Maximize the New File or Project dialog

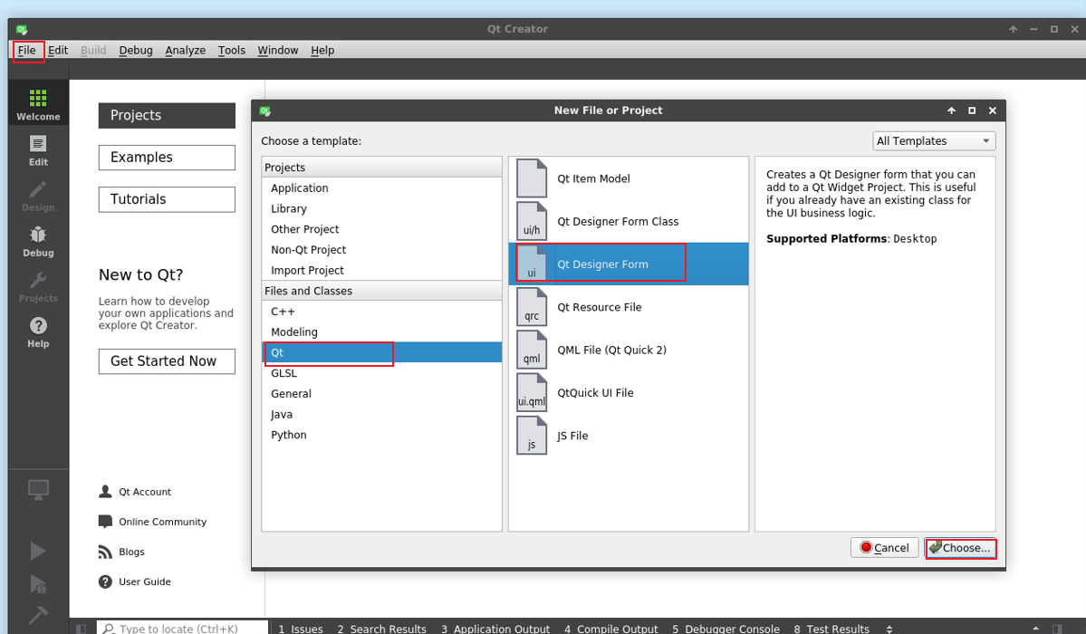[x=972, y=110]
